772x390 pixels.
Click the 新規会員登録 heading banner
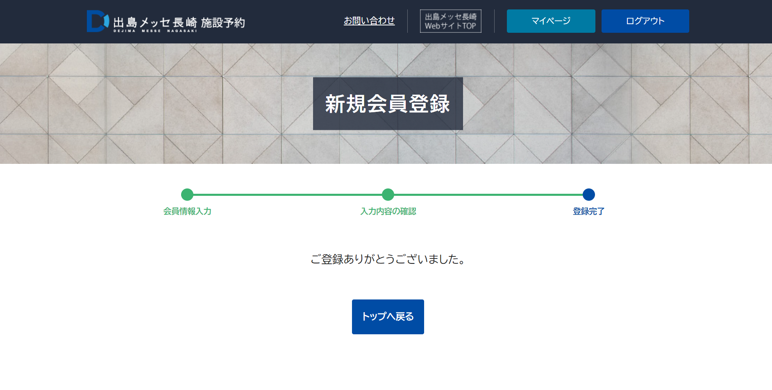388,104
